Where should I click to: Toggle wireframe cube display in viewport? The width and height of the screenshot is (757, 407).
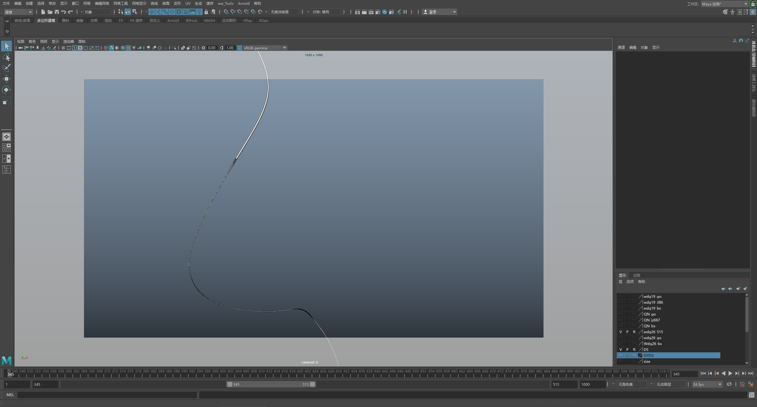(x=106, y=48)
